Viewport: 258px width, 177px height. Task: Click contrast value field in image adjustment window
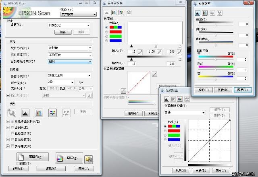pyautogui.click(x=243, y=35)
